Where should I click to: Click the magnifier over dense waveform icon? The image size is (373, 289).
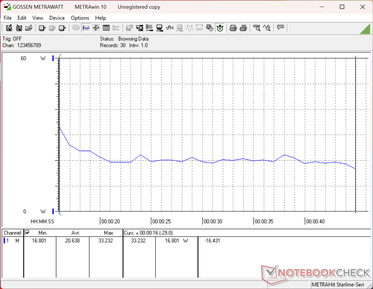pos(257,28)
